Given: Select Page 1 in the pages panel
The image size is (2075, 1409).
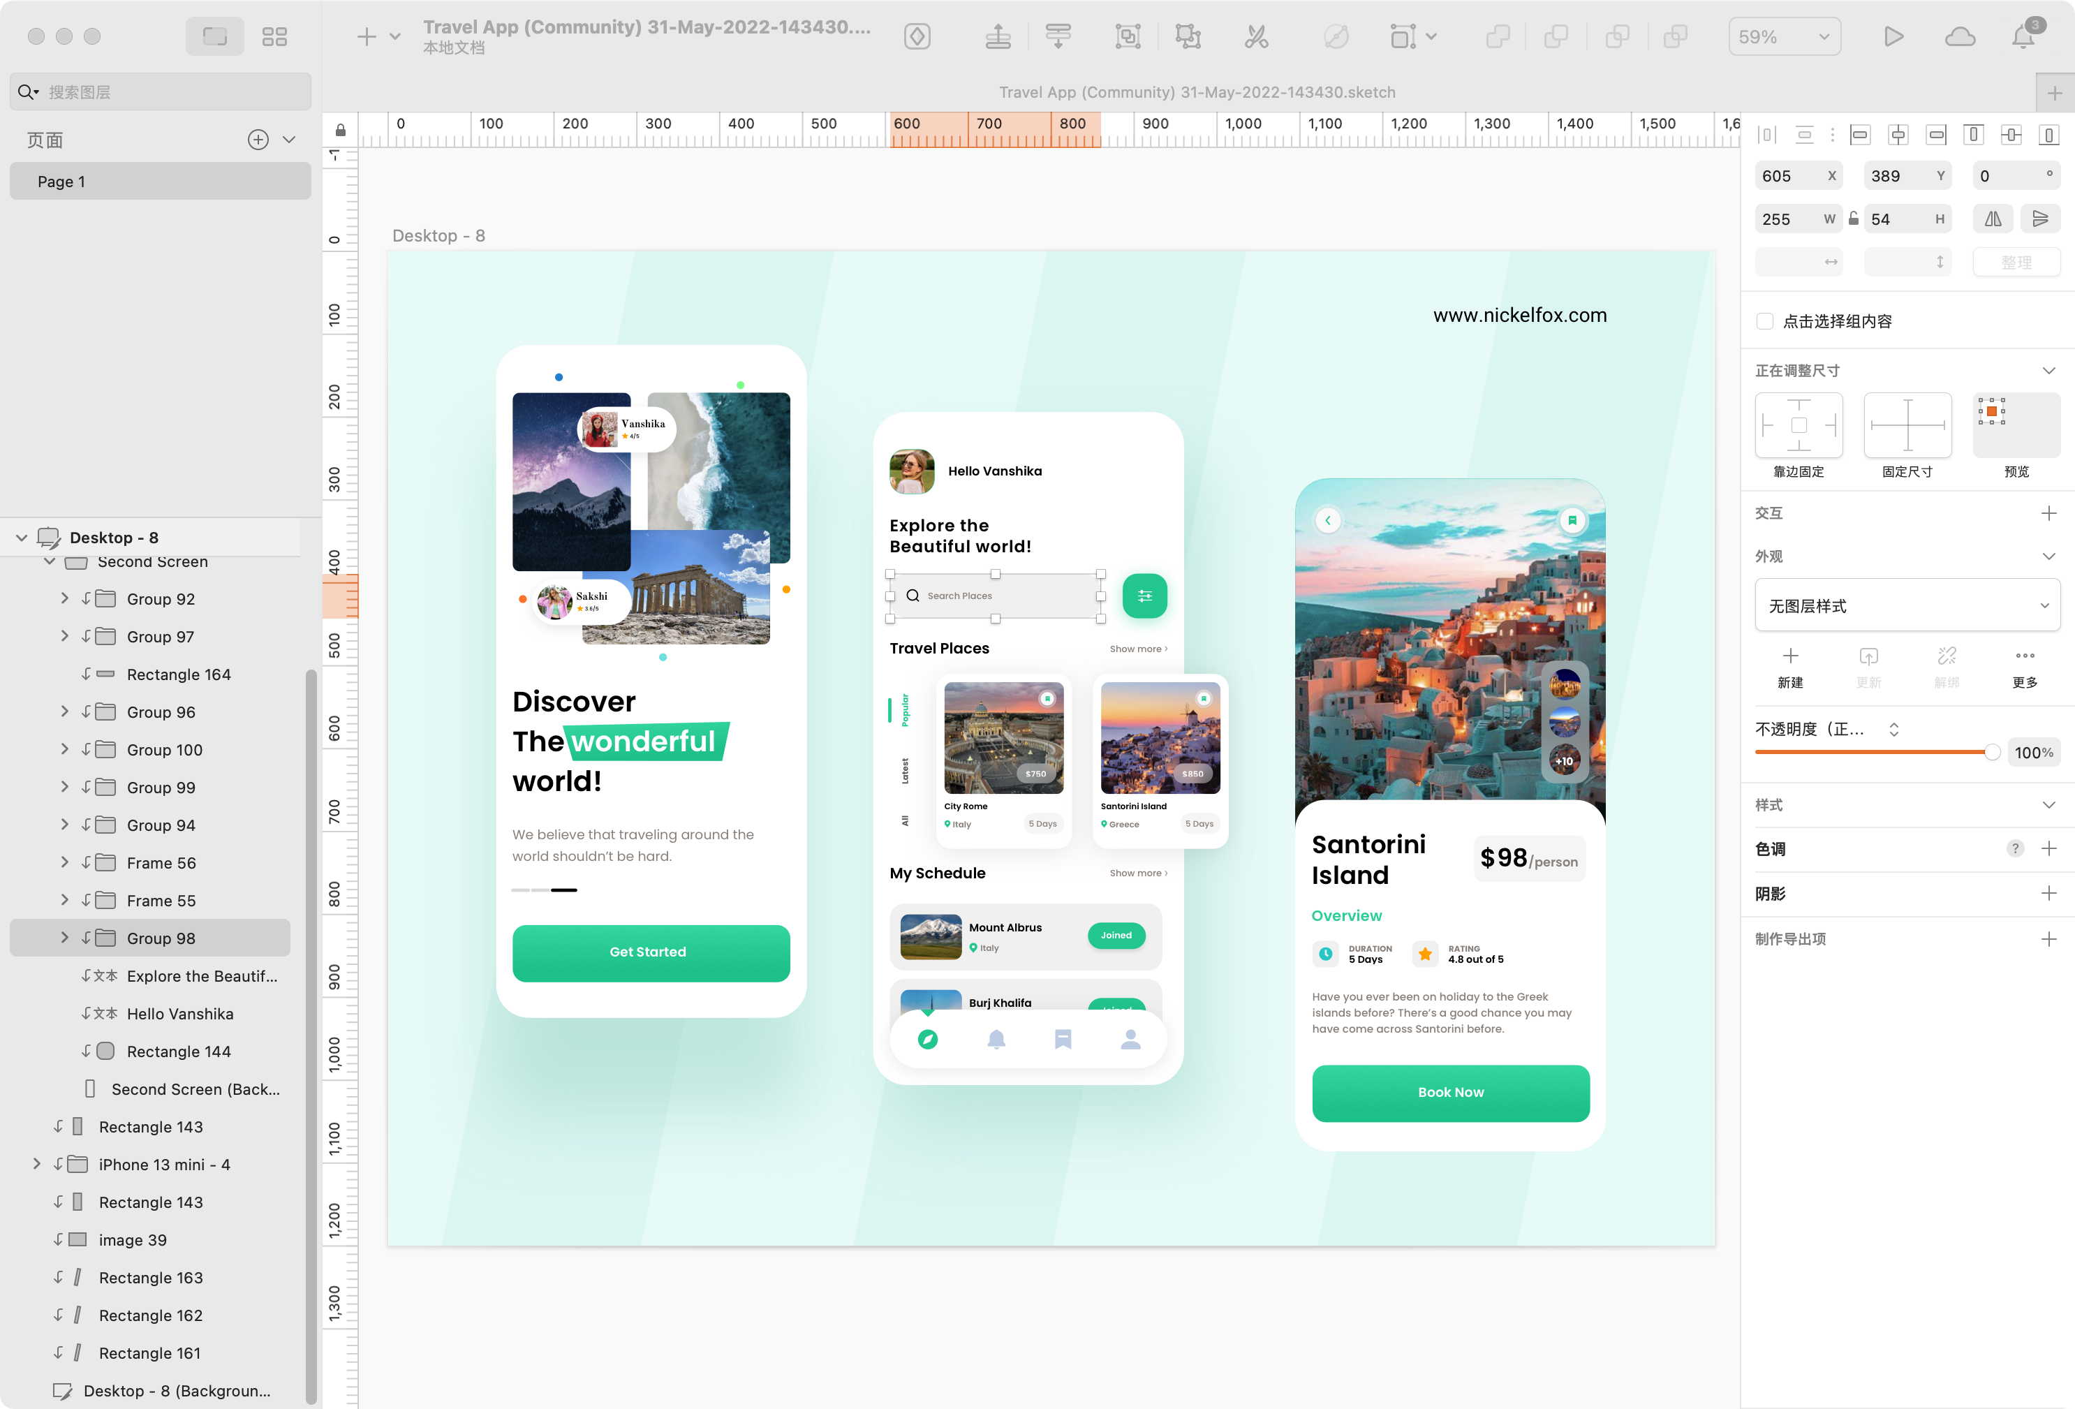Looking at the screenshot, I should point(160,182).
